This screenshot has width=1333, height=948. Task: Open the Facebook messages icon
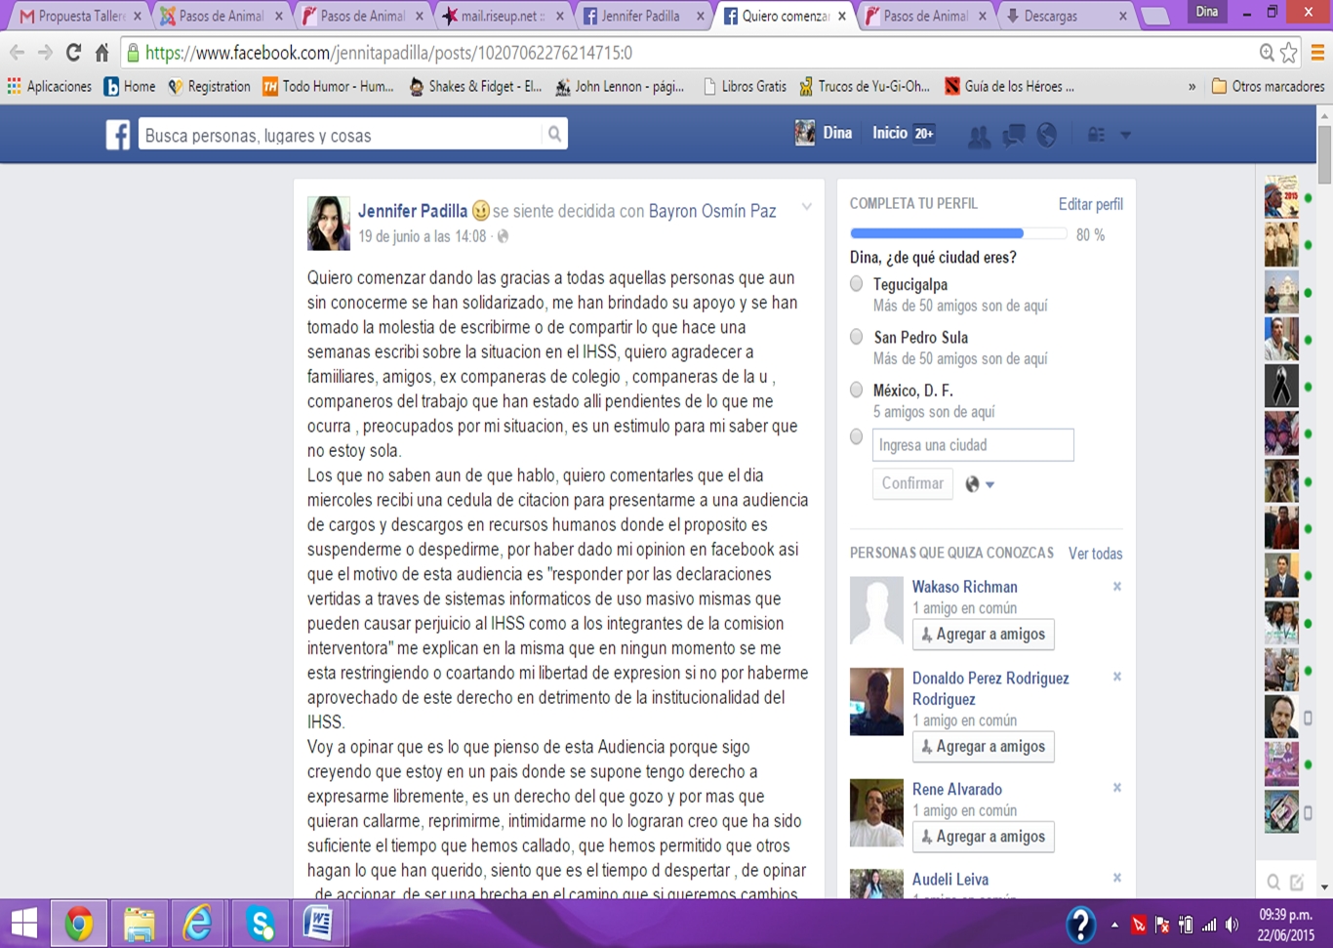coord(1014,135)
